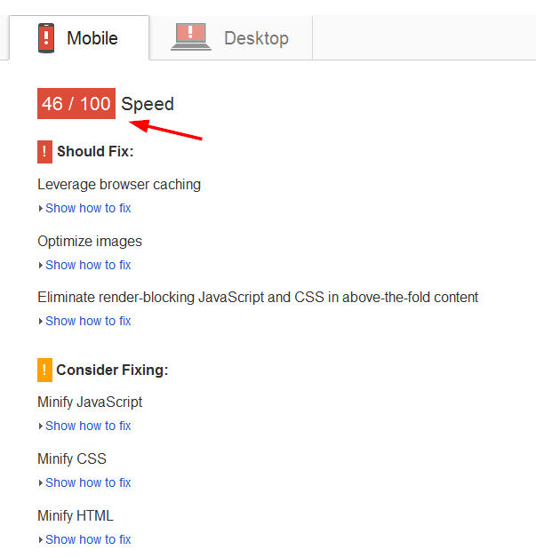Click the red exclamation Should Fix icon
The height and width of the screenshot is (558, 536).
44,151
